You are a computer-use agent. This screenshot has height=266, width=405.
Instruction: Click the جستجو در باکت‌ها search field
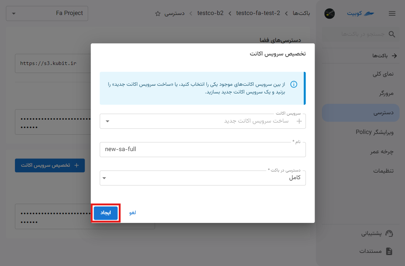[x=361, y=34]
